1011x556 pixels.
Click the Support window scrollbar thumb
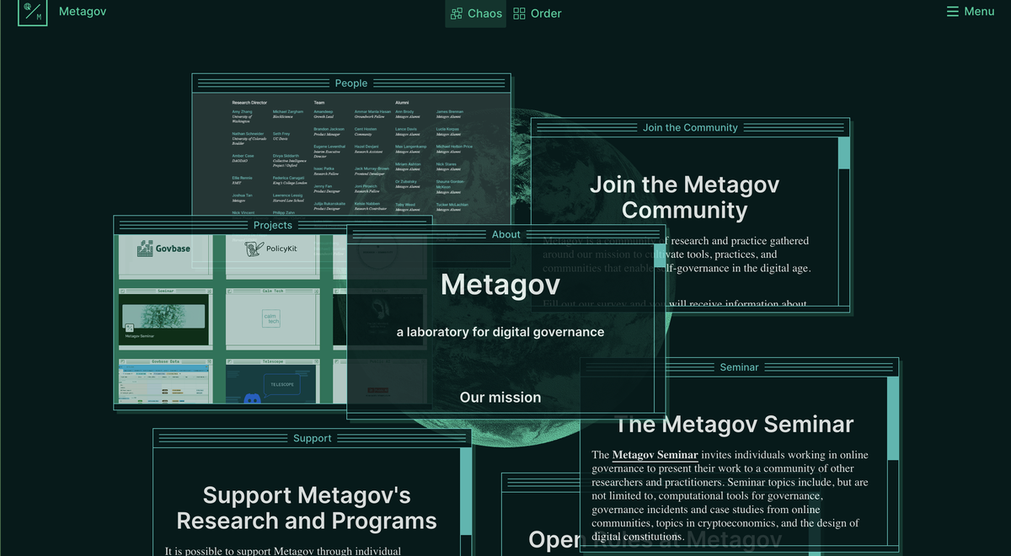point(466,491)
